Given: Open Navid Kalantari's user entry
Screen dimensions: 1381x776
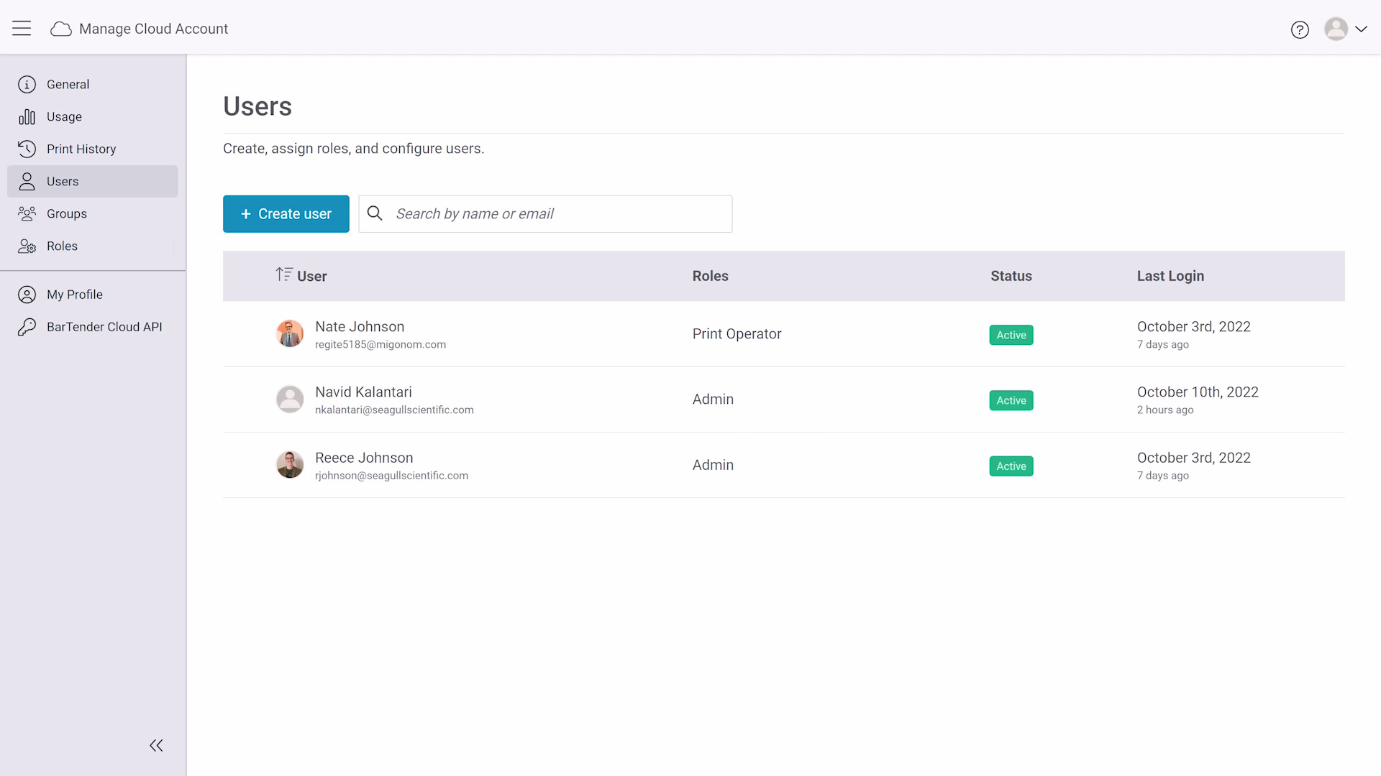Looking at the screenshot, I should [363, 392].
